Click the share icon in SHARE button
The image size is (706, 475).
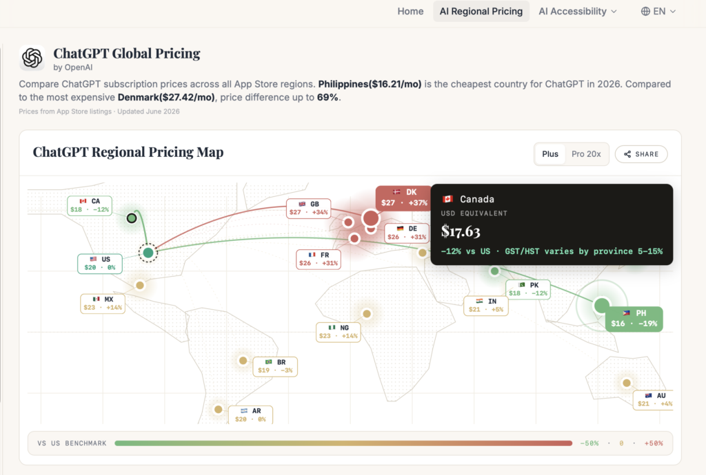(x=627, y=154)
